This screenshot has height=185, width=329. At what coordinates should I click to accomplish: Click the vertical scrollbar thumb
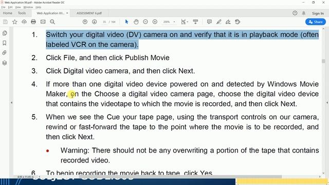tap(323, 61)
